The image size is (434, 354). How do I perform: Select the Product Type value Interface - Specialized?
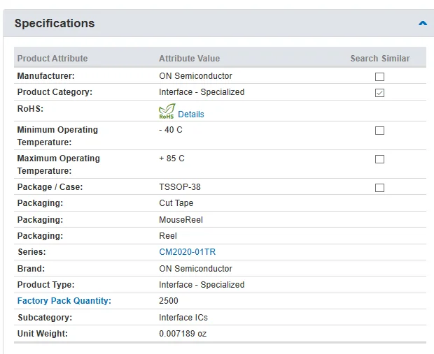[x=202, y=285]
